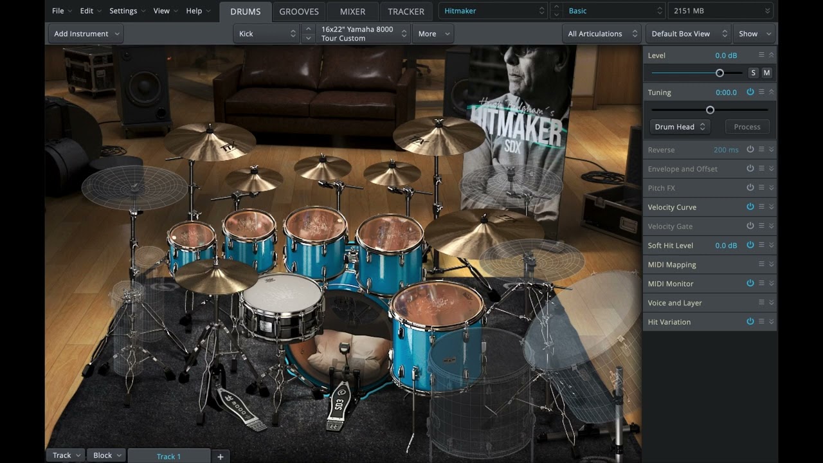Open Voice and Layer options menu icon

click(x=761, y=302)
